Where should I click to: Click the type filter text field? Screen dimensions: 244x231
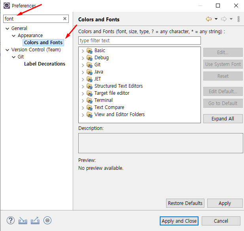[x=140, y=41]
